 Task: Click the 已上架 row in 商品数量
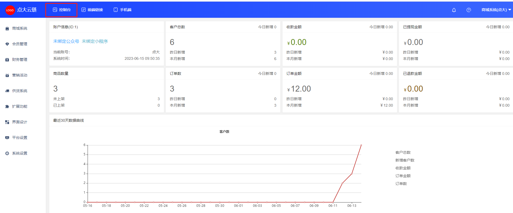coord(106,105)
